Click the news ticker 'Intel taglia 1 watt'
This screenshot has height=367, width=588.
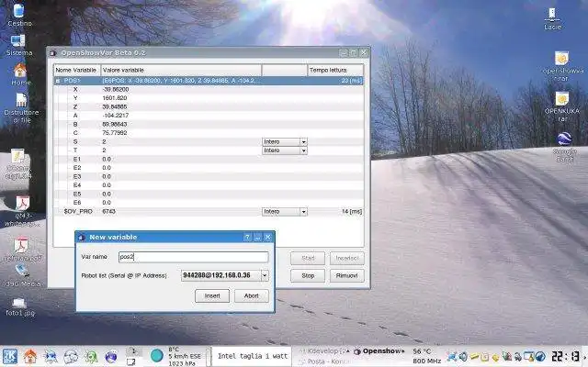(253, 356)
